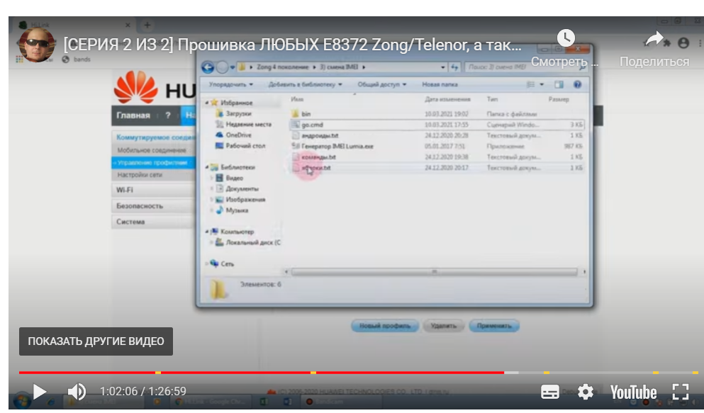Select команды.txt file
The height and width of the screenshot is (413, 704).
coord(318,157)
